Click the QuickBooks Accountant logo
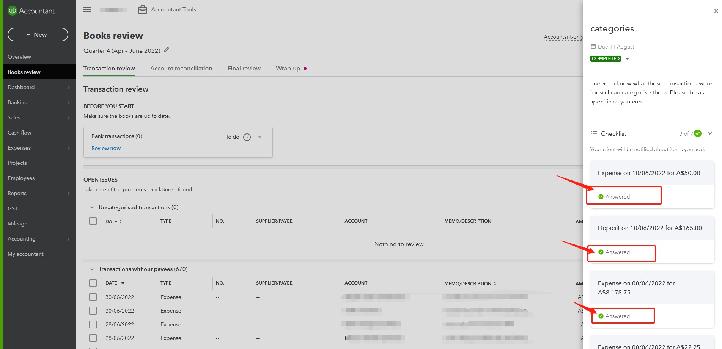 31,11
